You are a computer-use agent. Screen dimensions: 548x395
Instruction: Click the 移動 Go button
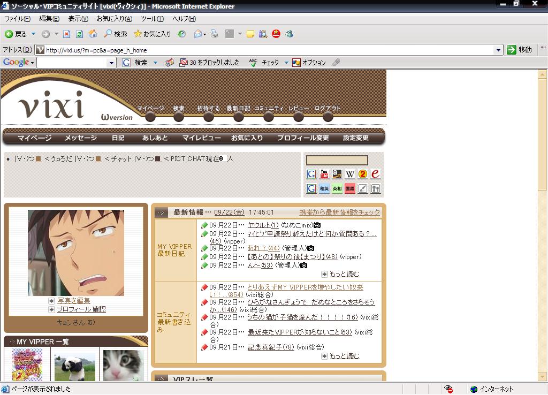[x=519, y=50]
